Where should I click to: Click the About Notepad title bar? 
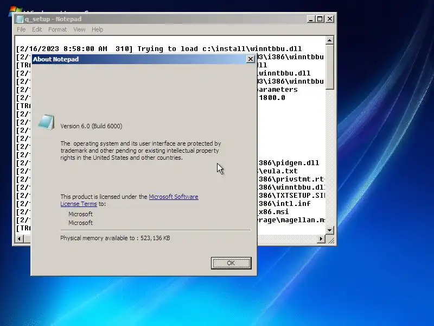pyautogui.click(x=138, y=59)
